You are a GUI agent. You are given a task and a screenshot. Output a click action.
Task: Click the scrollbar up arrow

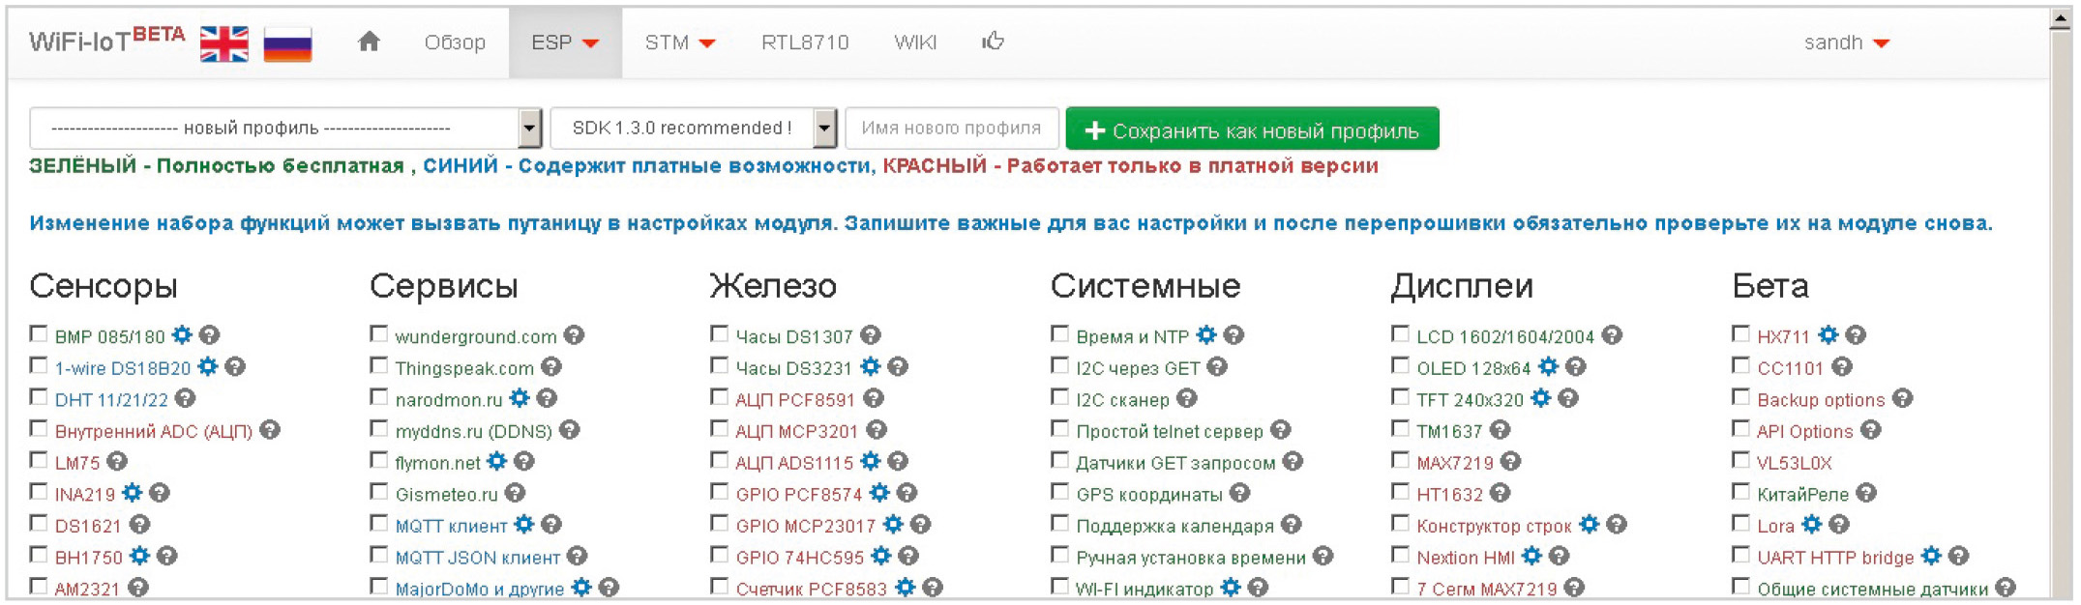(x=2062, y=20)
